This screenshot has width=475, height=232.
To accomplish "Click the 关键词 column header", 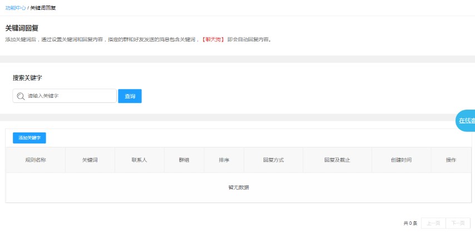I will 90,160.
